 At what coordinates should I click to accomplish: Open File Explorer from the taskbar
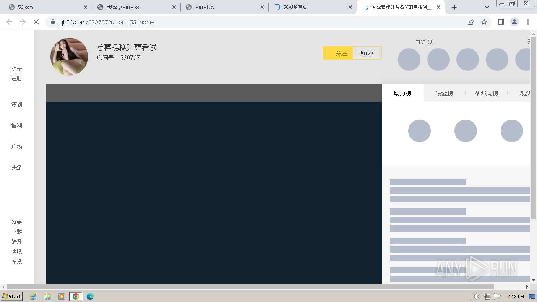point(47,297)
